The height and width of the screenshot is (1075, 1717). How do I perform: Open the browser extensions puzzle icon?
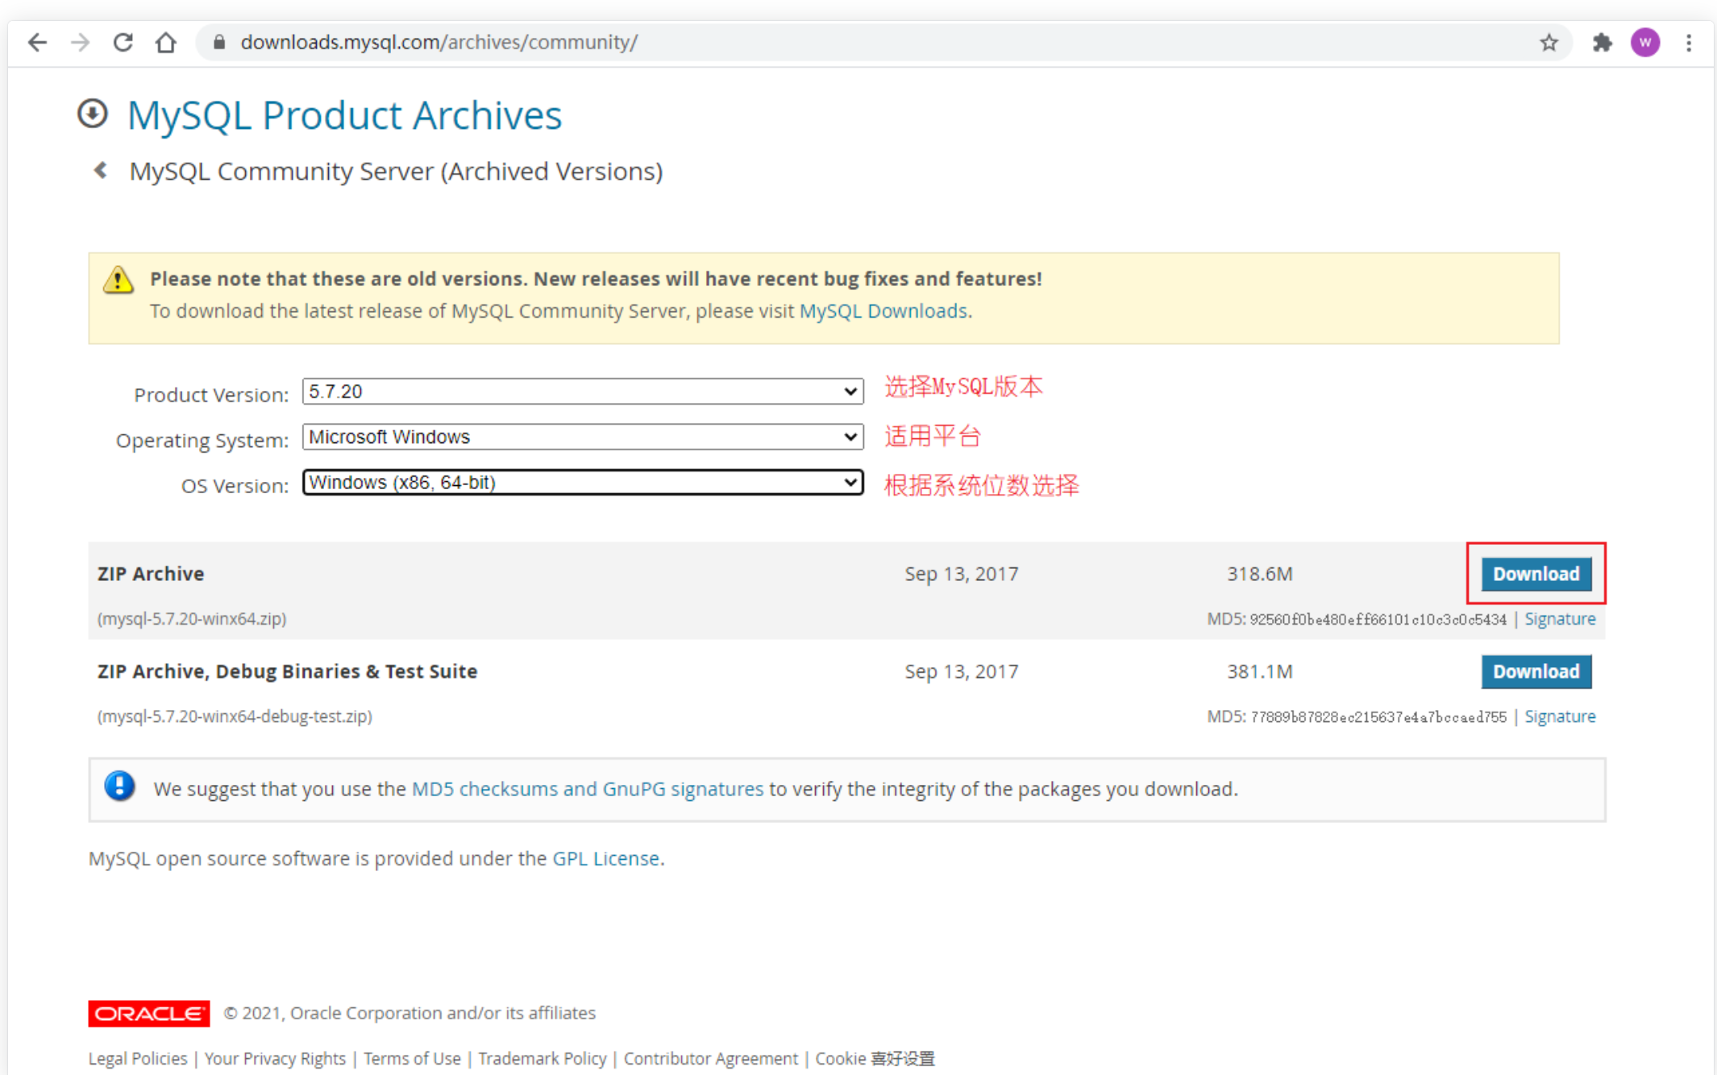1602,42
